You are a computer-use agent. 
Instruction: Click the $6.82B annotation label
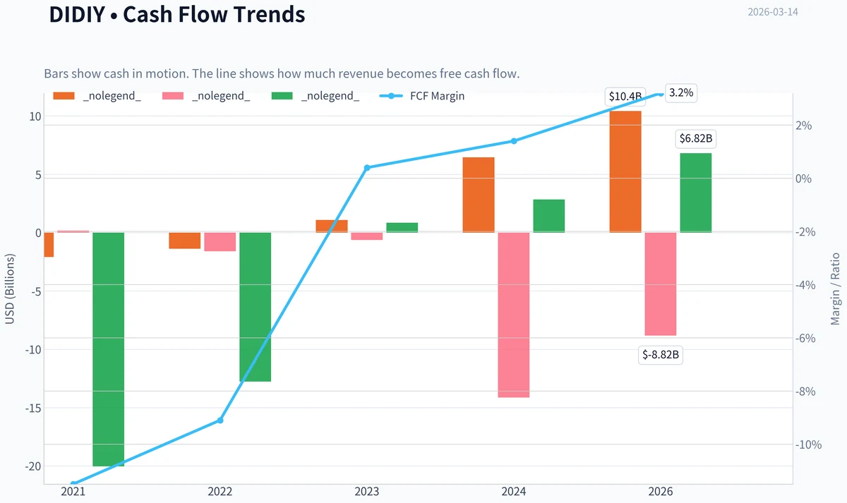pyautogui.click(x=696, y=139)
